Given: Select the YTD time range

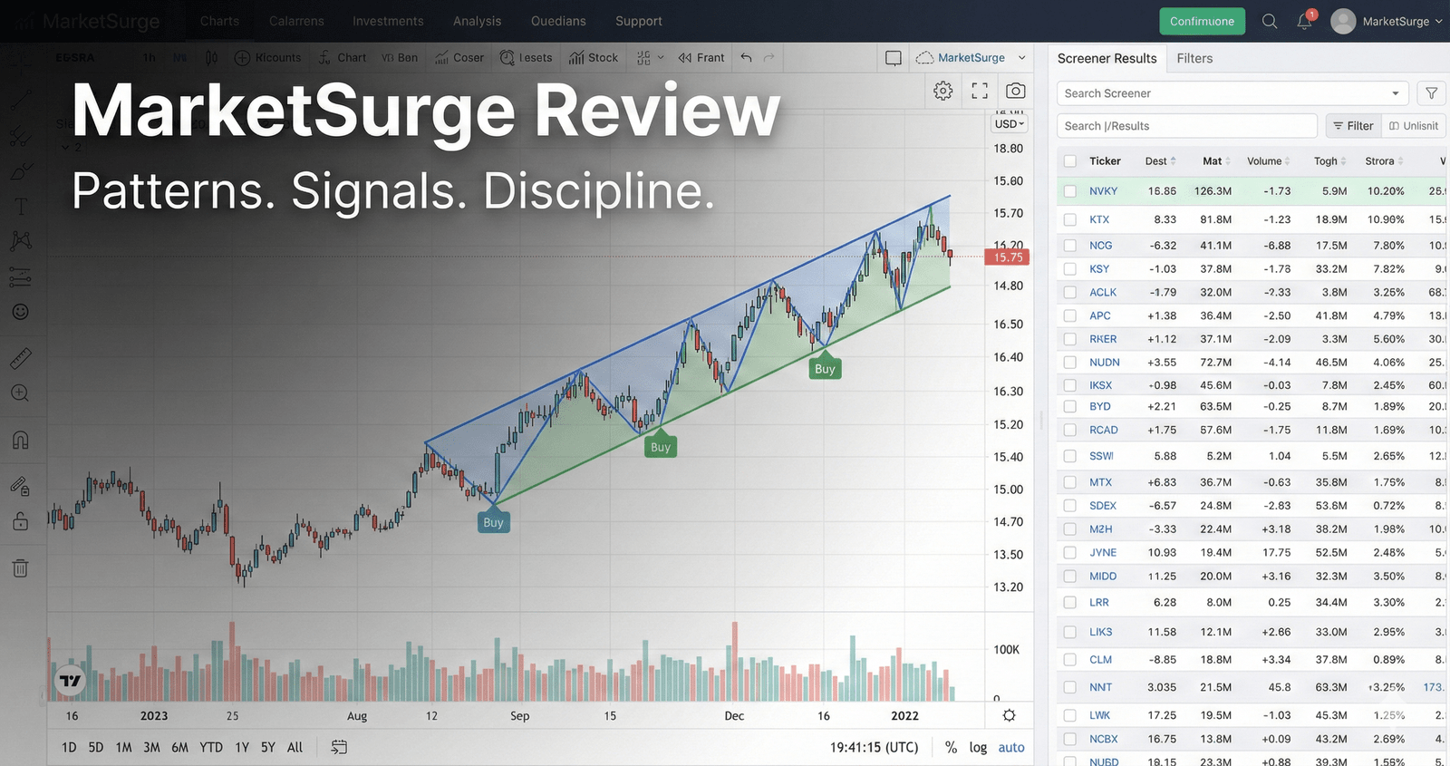Looking at the screenshot, I should coord(211,747).
